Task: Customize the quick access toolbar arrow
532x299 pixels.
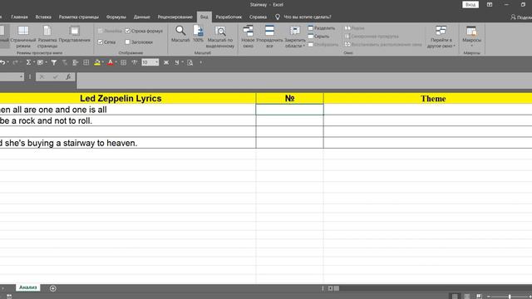Action: [x=201, y=62]
